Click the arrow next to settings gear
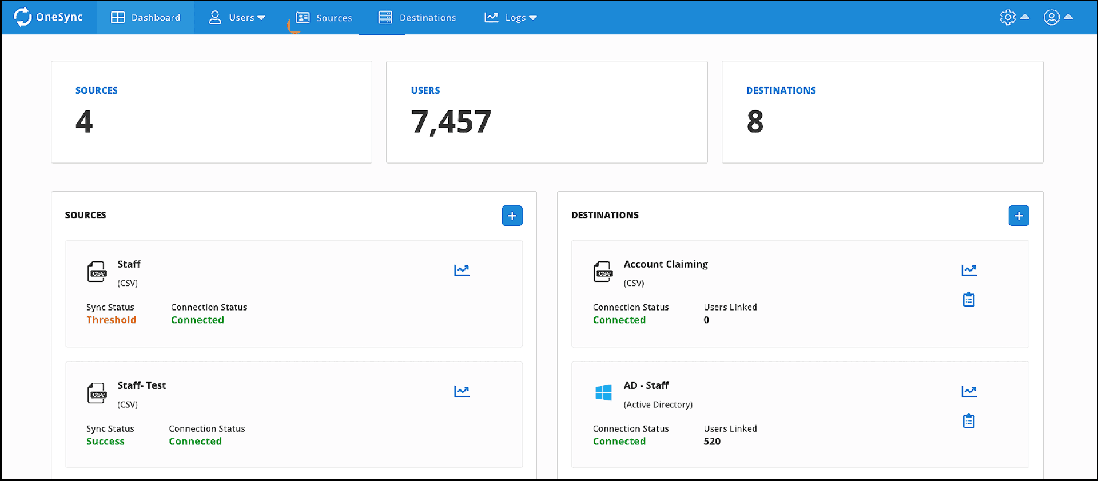This screenshot has width=1098, height=481. tap(1025, 17)
